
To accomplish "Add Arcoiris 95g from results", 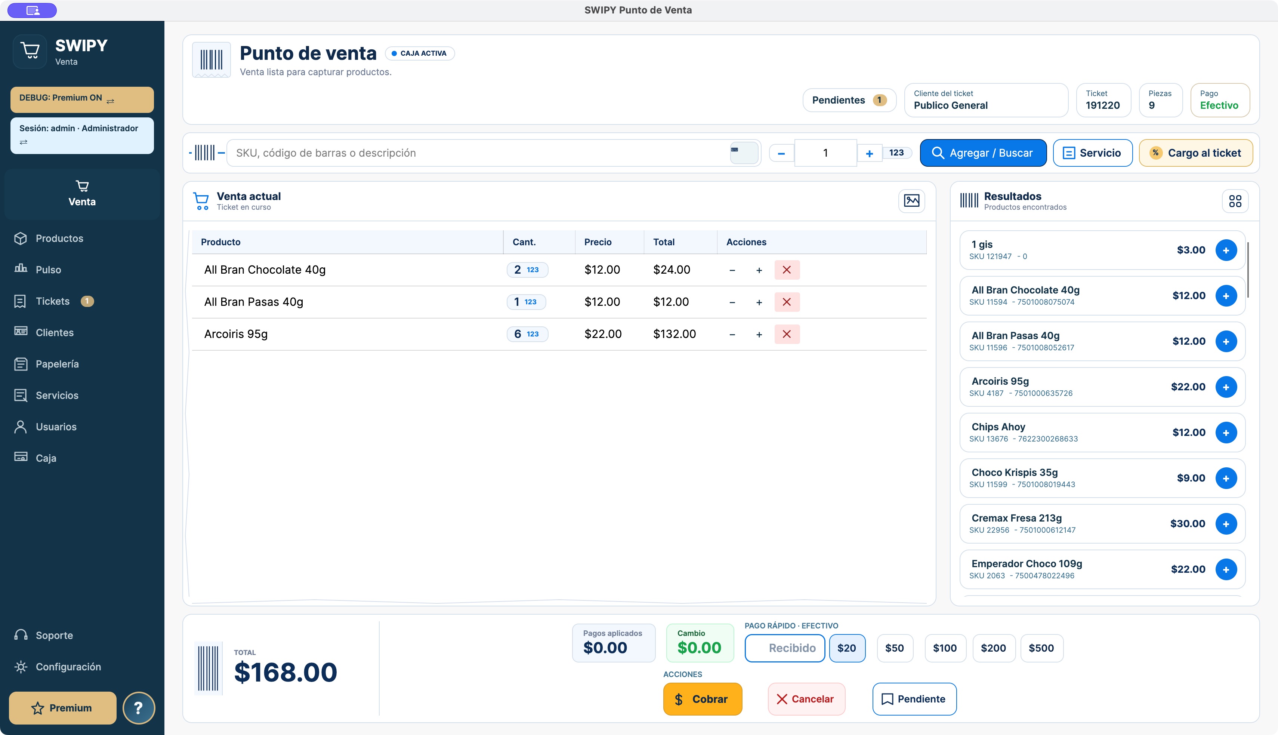I will (1226, 387).
